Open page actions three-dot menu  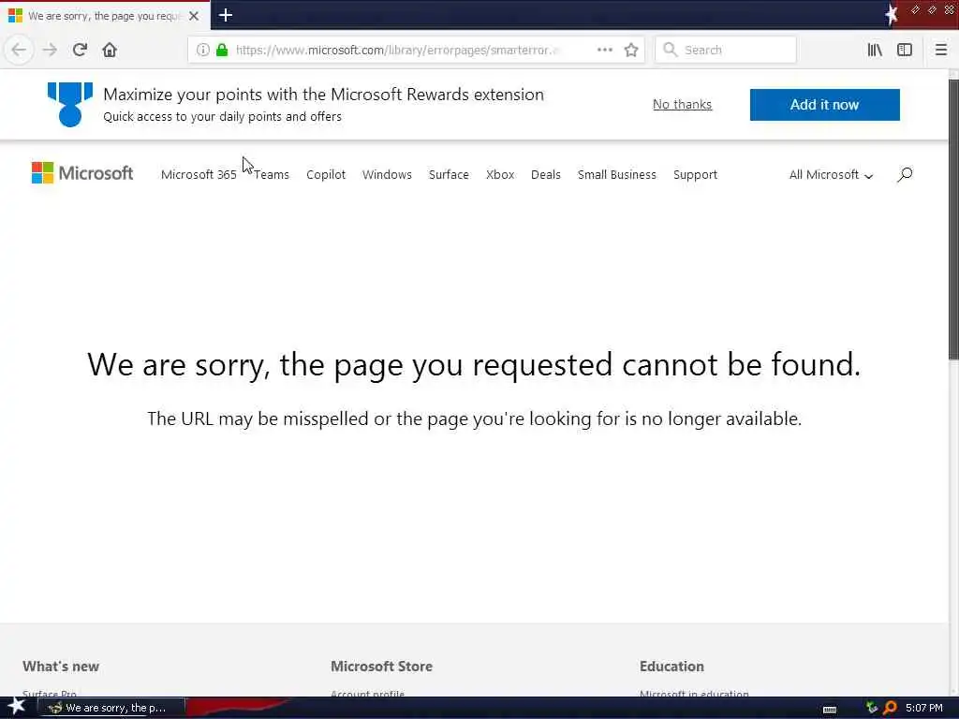pyautogui.click(x=604, y=50)
